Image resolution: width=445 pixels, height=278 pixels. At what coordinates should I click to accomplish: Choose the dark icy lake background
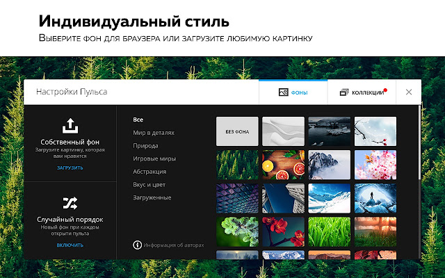tap(329, 131)
